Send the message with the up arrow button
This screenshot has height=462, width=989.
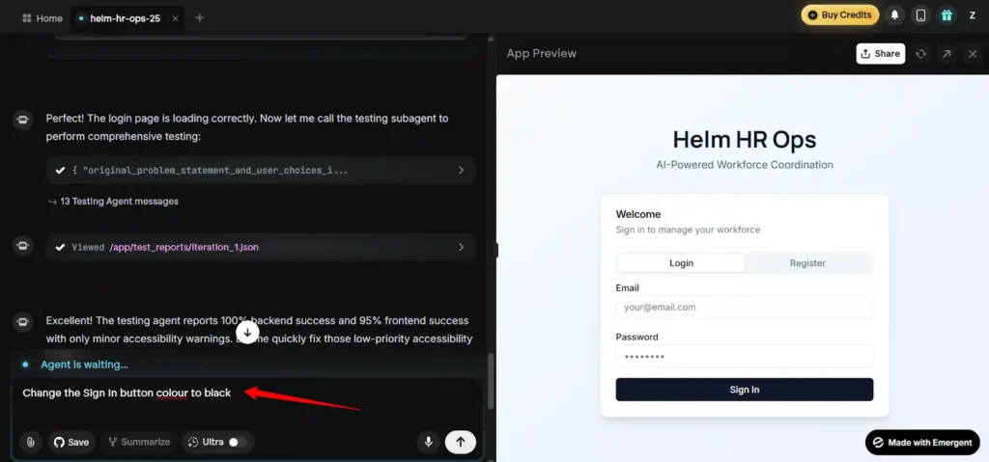(x=461, y=442)
